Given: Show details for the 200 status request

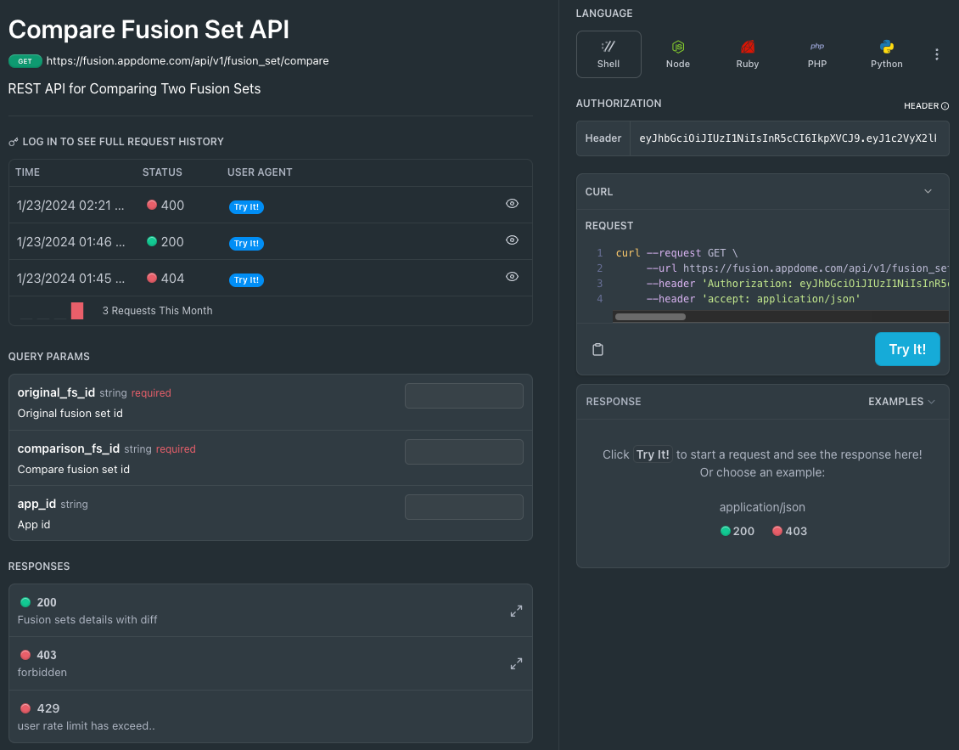Looking at the screenshot, I should click(512, 241).
